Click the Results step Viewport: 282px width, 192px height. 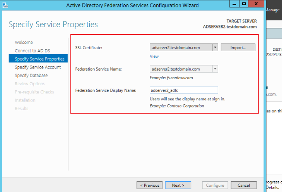[22, 108]
